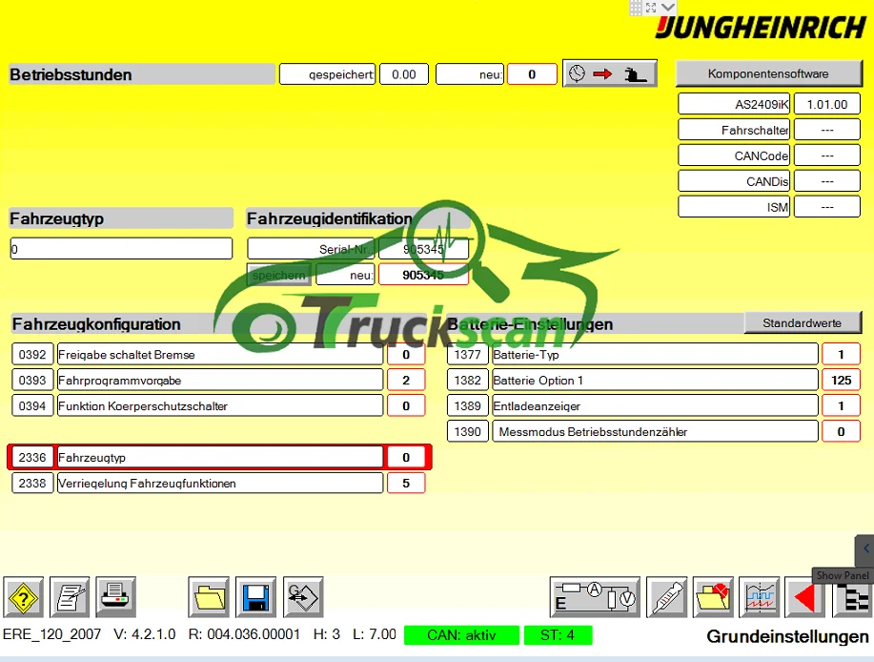This screenshot has height=662, width=874.
Task: Click parameter number 1390
Action: click(x=468, y=432)
